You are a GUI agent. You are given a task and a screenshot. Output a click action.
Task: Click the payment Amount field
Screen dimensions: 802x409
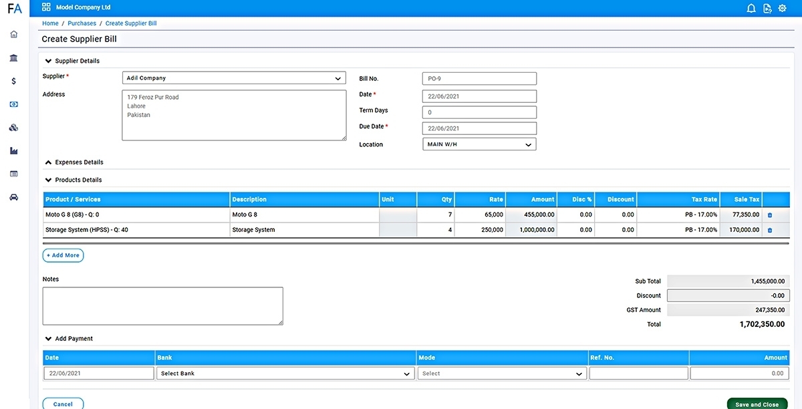pos(739,374)
